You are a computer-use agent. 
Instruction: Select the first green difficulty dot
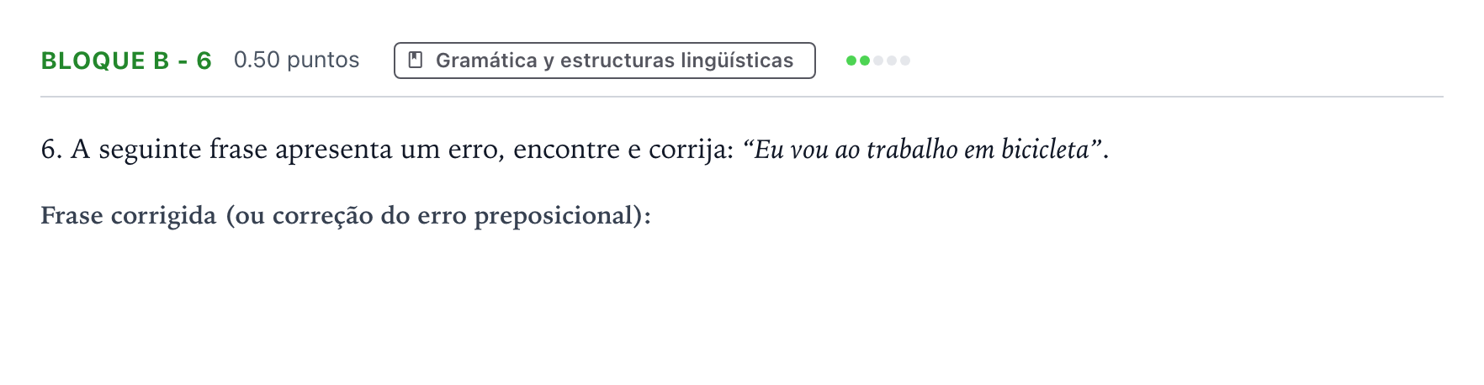tap(851, 61)
